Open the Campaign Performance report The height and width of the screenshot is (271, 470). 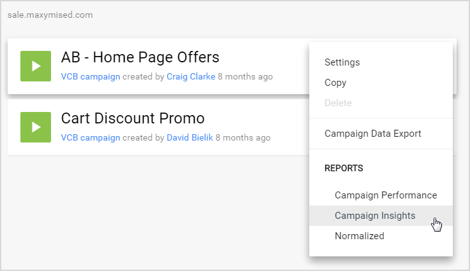pos(386,195)
